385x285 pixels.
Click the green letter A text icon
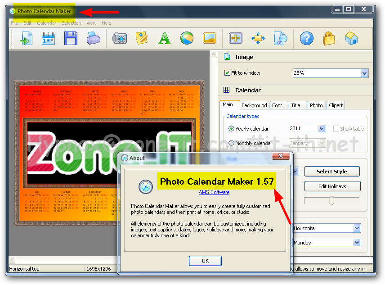point(164,38)
